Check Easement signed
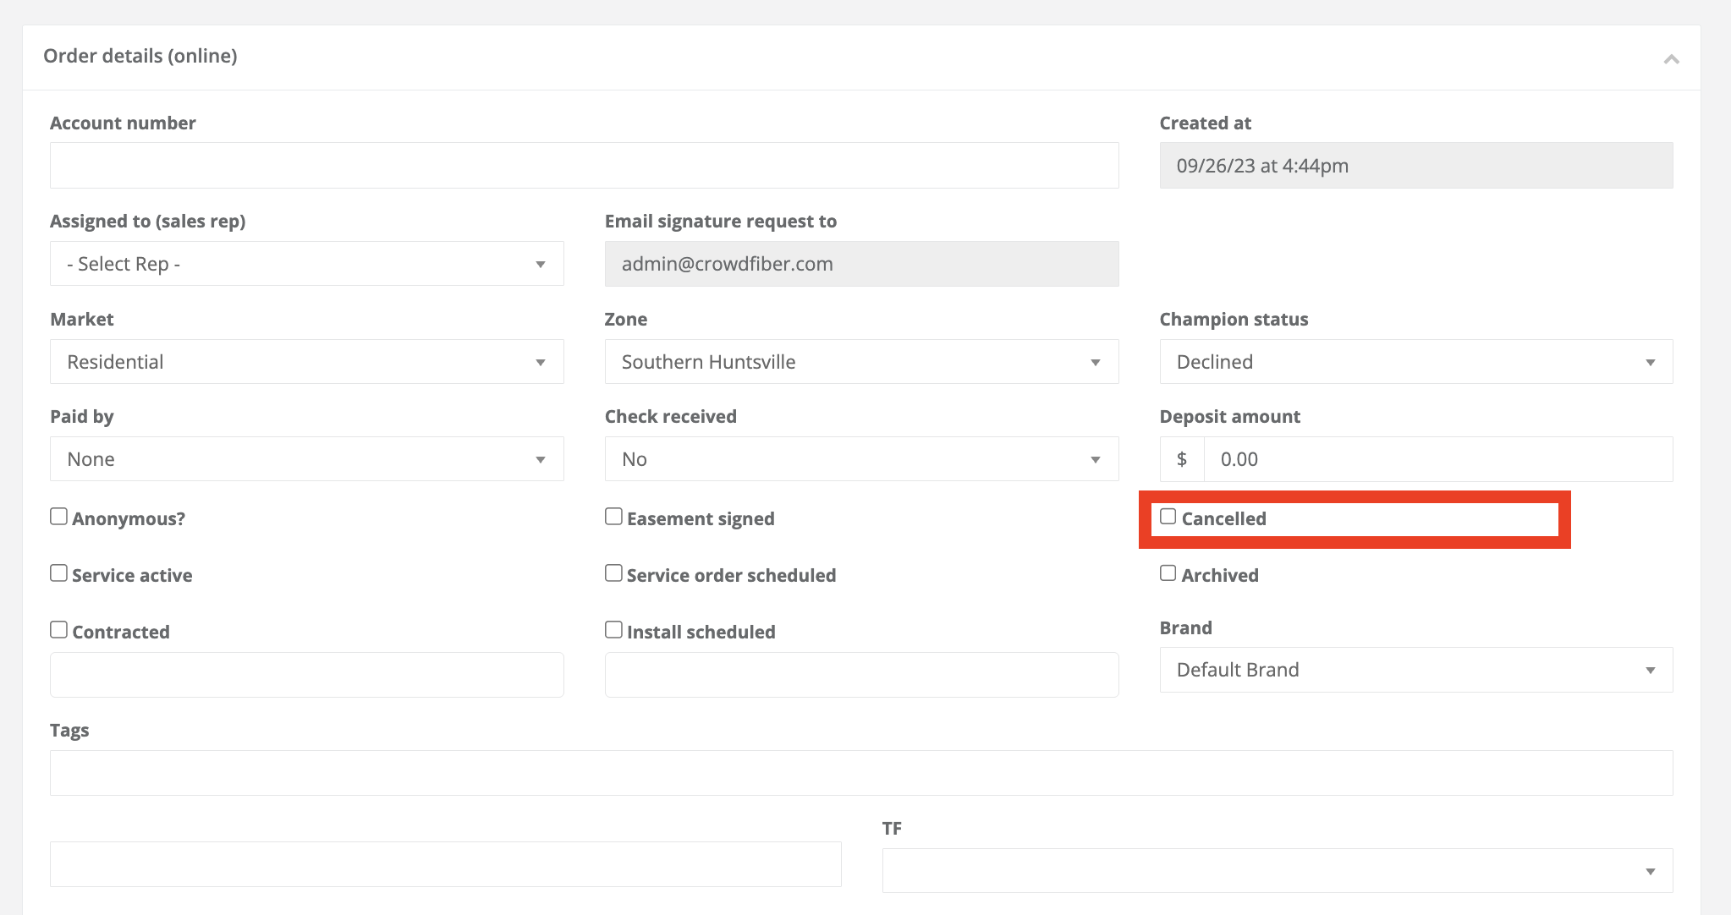This screenshot has width=1731, height=915. pyautogui.click(x=613, y=515)
